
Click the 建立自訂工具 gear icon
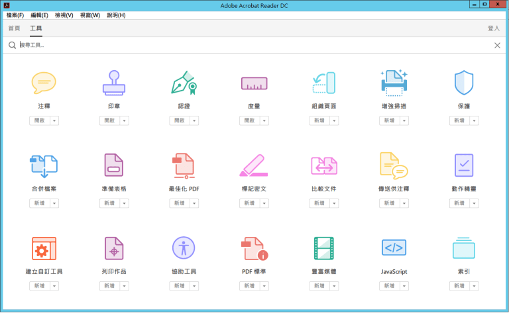click(44, 249)
